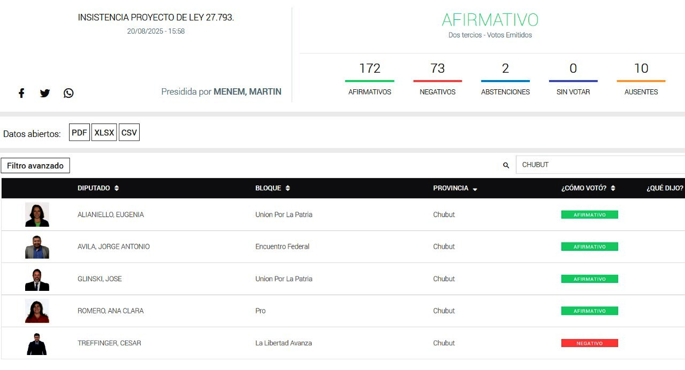Download the CSV open data
The height and width of the screenshot is (370, 685).
129,133
